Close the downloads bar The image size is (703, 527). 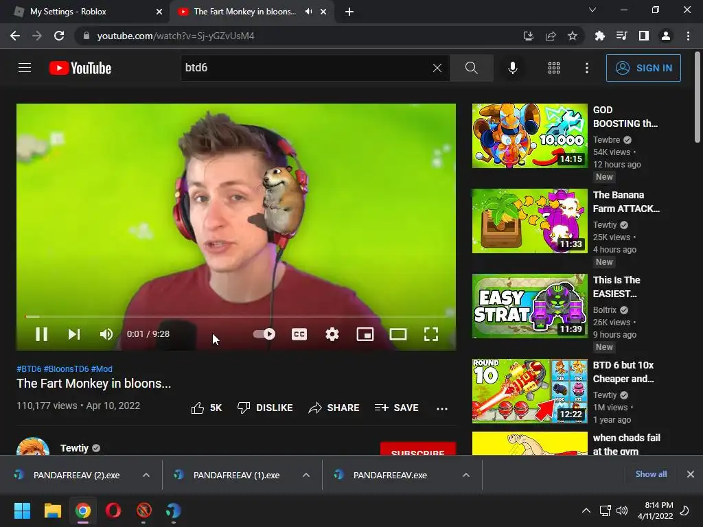pyautogui.click(x=691, y=474)
